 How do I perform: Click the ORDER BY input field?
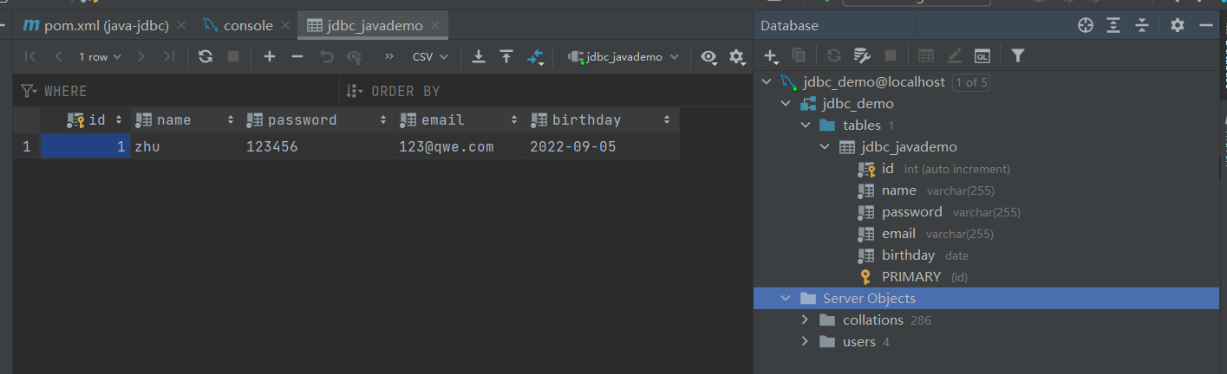(x=546, y=91)
